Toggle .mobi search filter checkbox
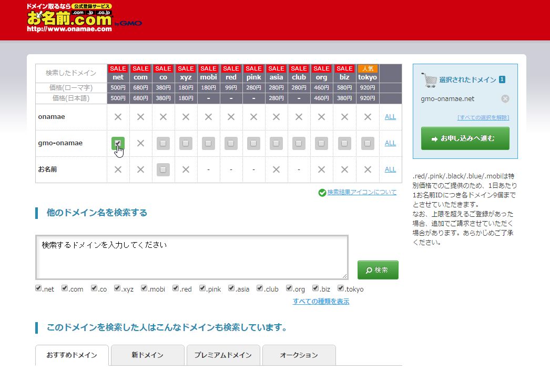 144,288
